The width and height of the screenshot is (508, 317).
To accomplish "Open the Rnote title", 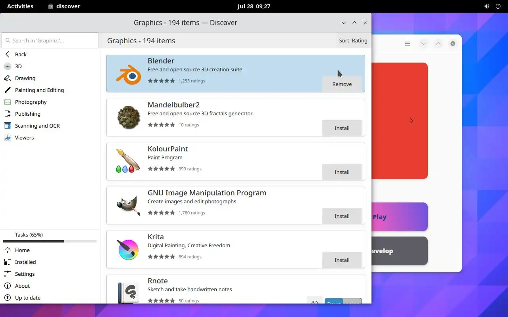I will (x=158, y=281).
